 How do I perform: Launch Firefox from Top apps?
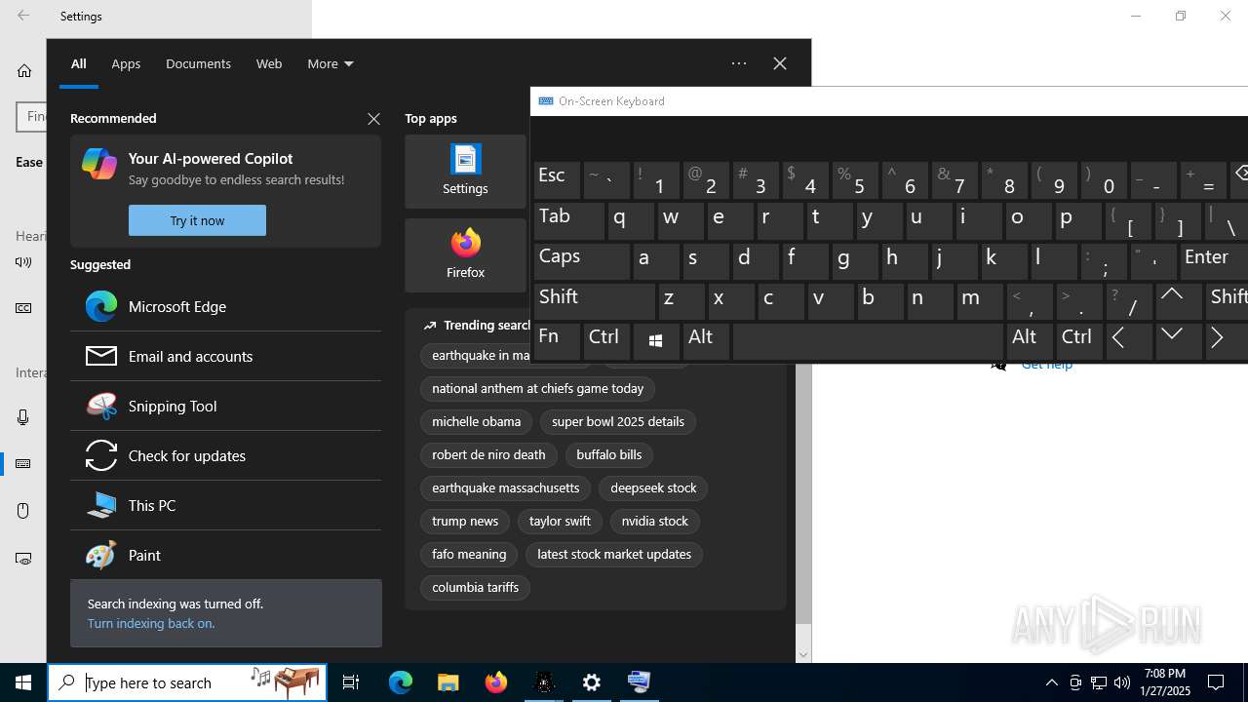coord(465,255)
